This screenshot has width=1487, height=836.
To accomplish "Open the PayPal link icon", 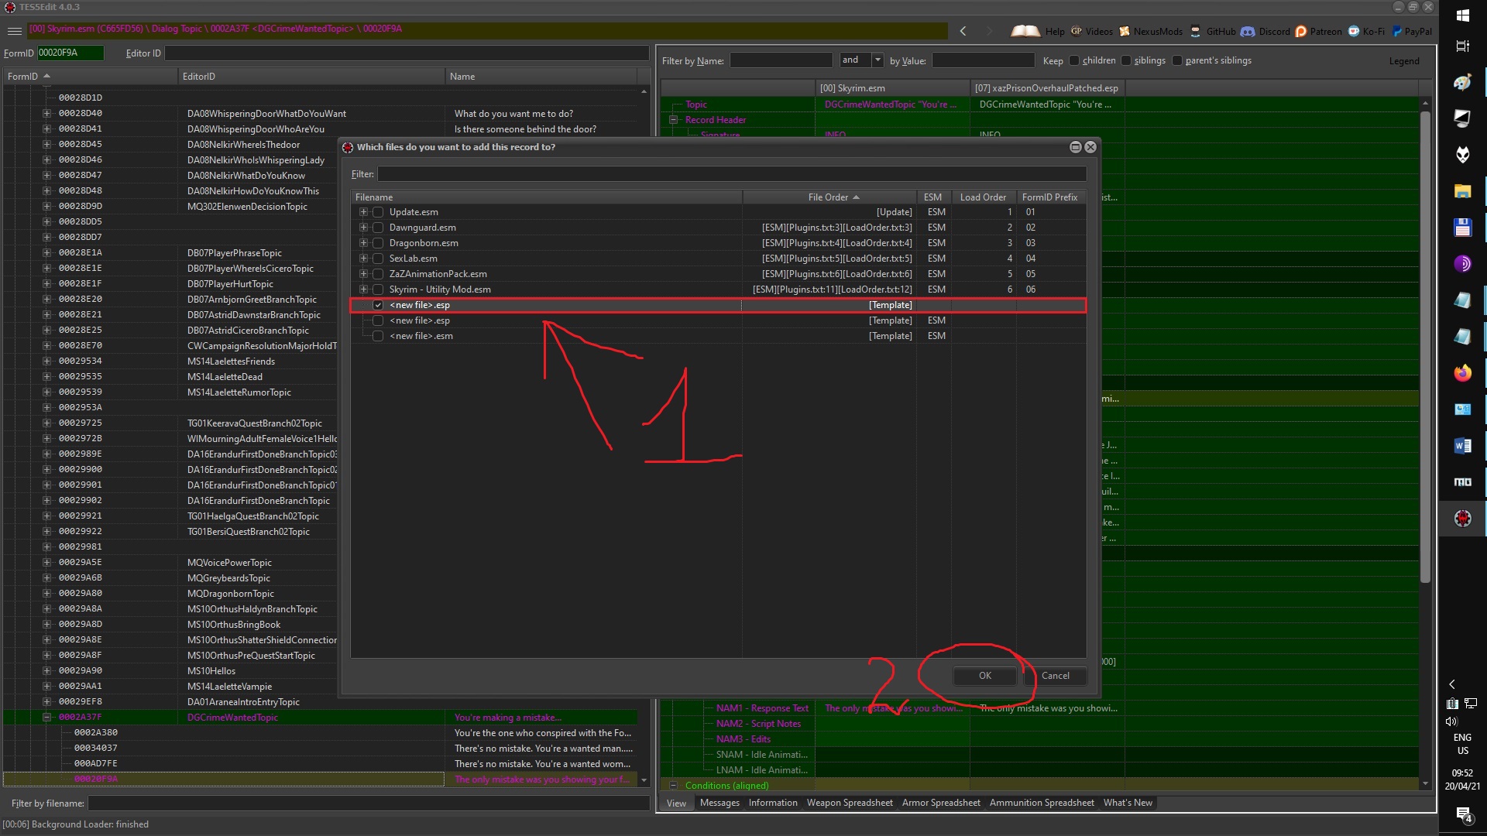I will coord(1397,31).
